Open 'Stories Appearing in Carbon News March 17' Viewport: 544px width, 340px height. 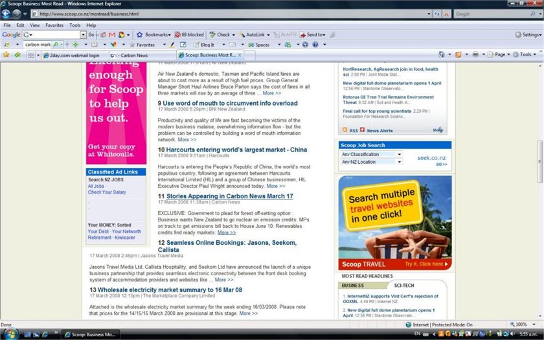[230, 196]
